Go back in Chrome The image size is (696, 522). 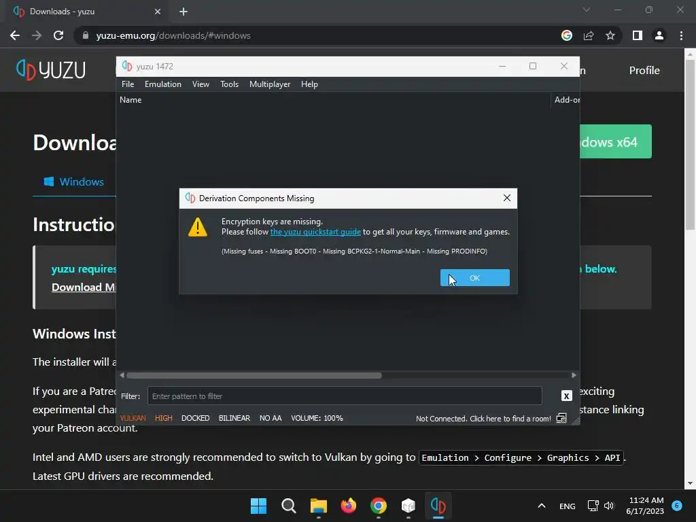15,35
